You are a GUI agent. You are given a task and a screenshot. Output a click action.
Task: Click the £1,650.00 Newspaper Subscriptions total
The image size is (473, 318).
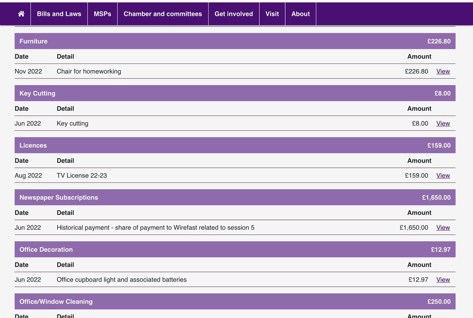(x=436, y=198)
